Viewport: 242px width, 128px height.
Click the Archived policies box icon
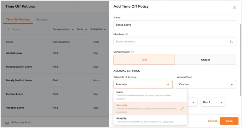(7, 122)
